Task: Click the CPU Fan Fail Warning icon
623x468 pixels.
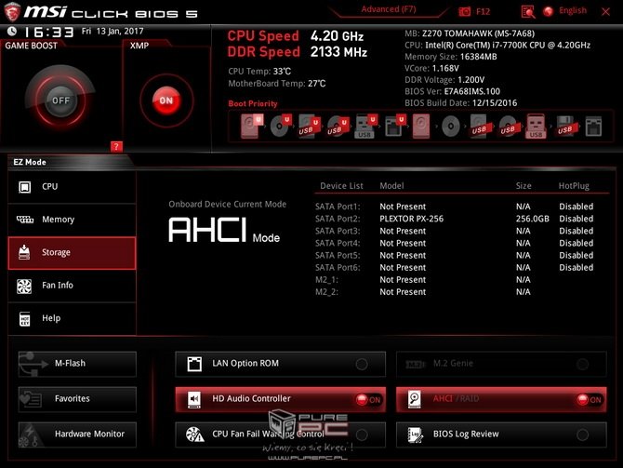Action: pos(194,435)
